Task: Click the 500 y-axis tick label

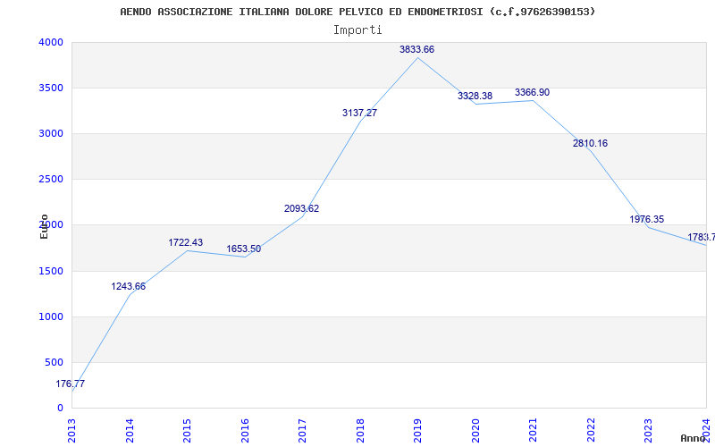Action: pos(54,363)
